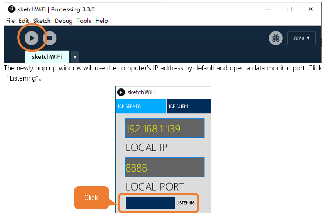The image size is (325, 222).
Task: Run the sketch with the play button
Action: (x=31, y=38)
